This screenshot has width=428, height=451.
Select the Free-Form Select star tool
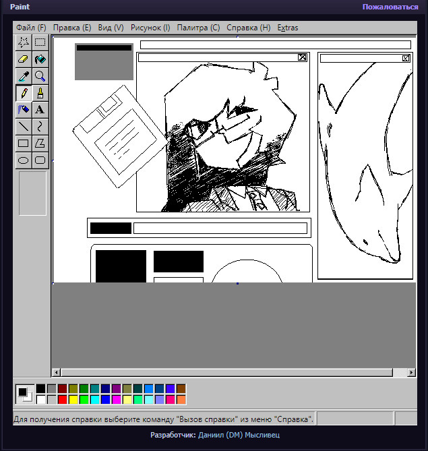tap(24, 42)
